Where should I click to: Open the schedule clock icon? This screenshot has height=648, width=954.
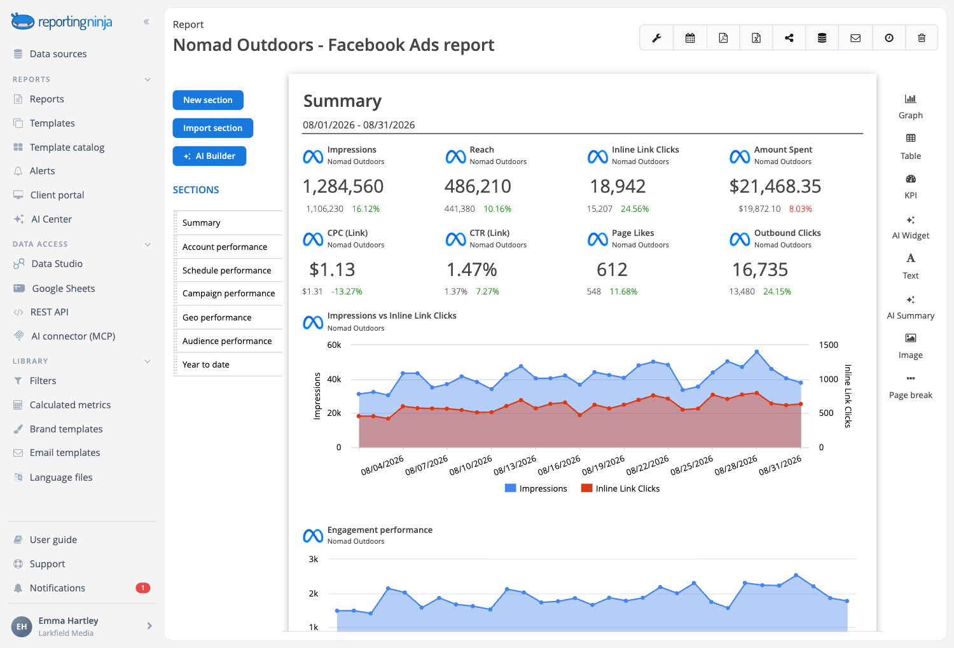point(889,38)
